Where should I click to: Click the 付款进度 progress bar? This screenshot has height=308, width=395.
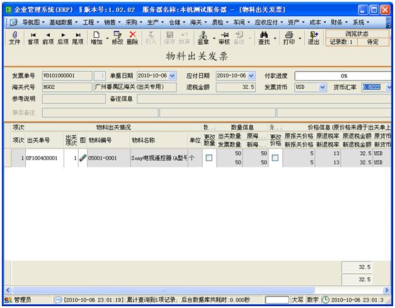point(343,76)
